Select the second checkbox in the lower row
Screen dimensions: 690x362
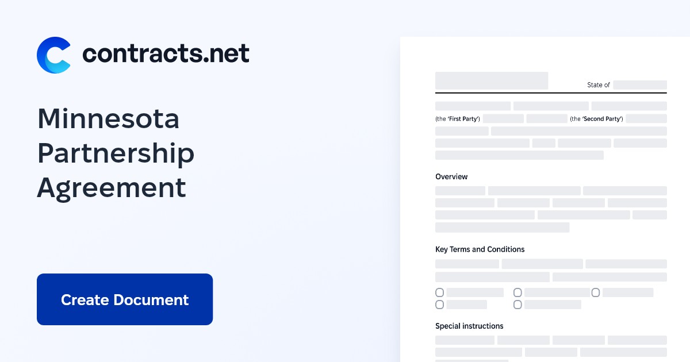[517, 305]
